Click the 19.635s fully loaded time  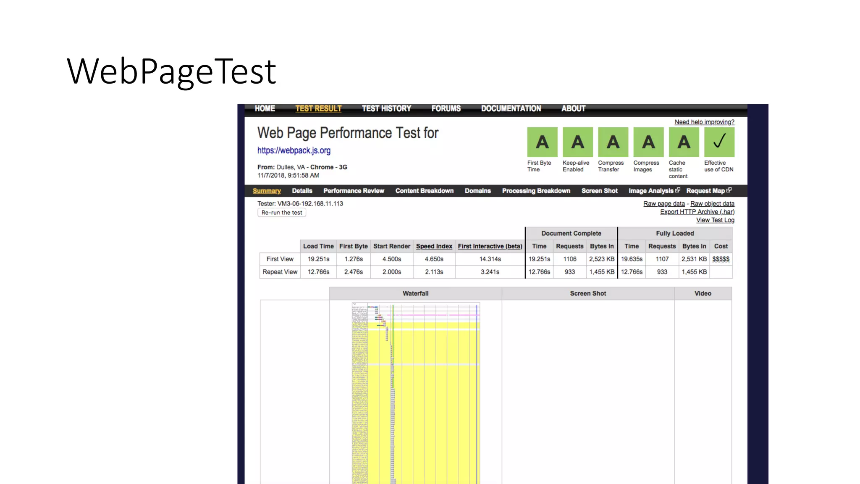632,259
